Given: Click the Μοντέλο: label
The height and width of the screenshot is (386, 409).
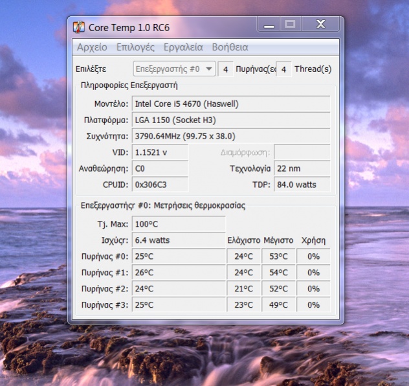Looking at the screenshot, I should [111, 104].
